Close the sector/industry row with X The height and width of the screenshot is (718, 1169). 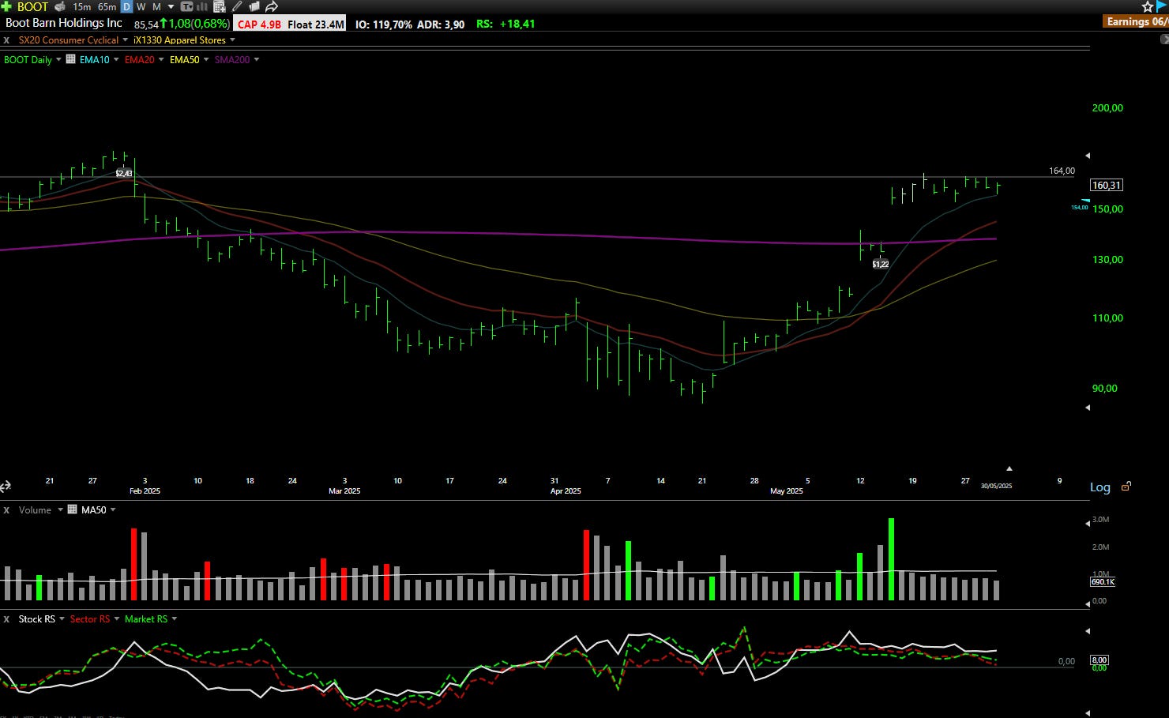pos(6,39)
